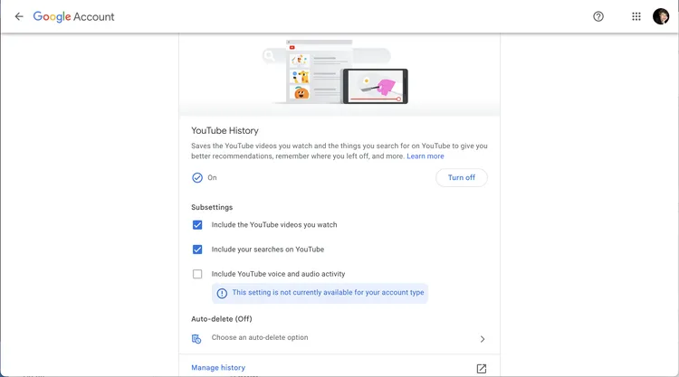Open the external link icon beside Manage history
Screen dimensions: 679x377
pyautogui.click(x=482, y=368)
